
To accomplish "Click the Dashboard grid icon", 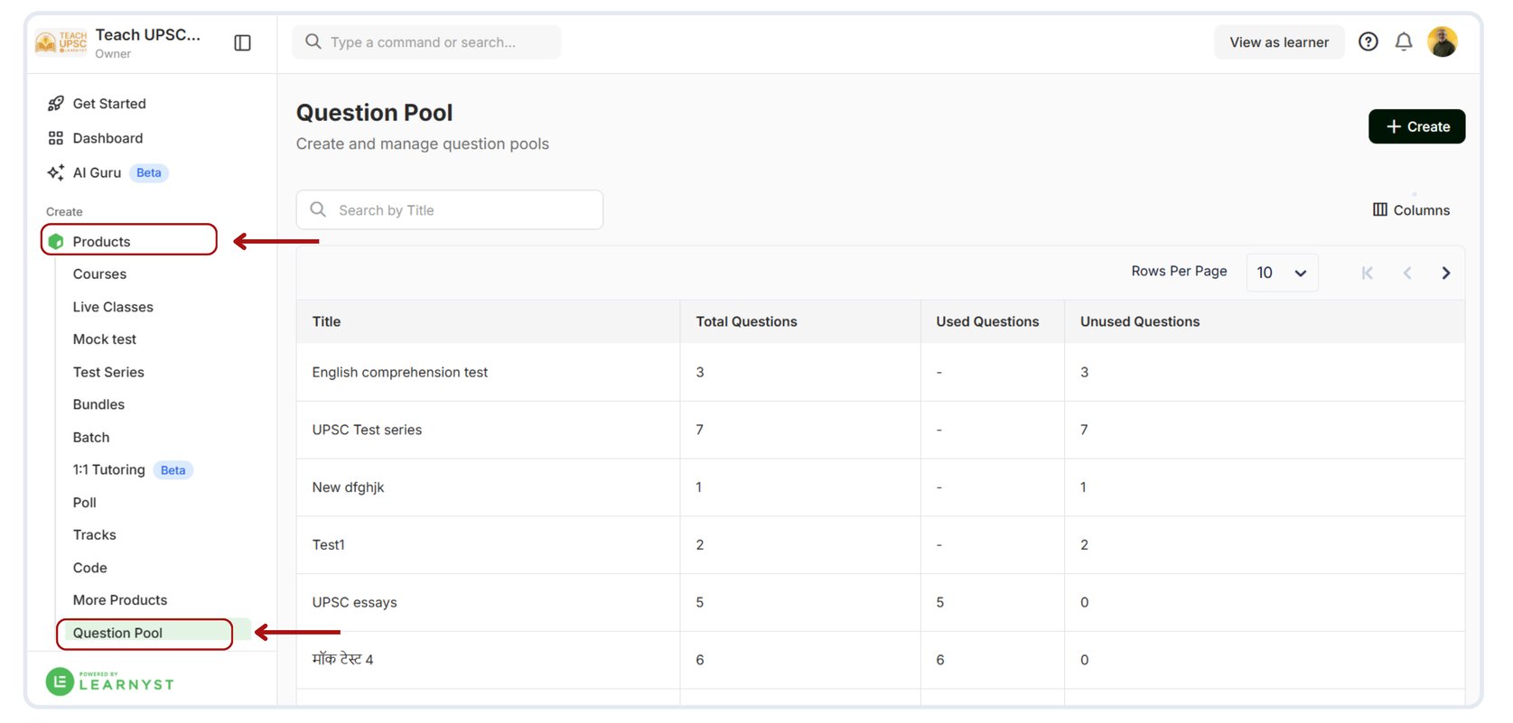I will click(x=56, y=138).
